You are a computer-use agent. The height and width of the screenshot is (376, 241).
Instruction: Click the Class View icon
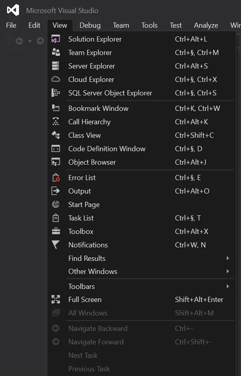pos(56,135)
